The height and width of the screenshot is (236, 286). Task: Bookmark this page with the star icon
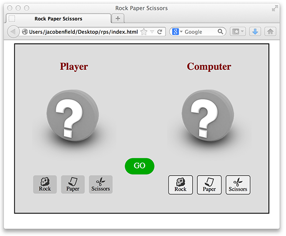[144, 32]
